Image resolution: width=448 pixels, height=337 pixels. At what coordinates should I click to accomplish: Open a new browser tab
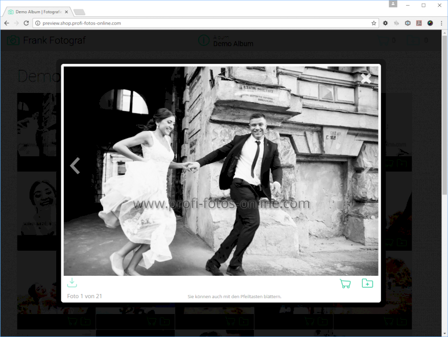(x=79, y=12)
